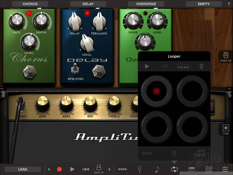Screen dimensions: 233x175
Task: Click the AUTO button in Looper
Action: (x=147, y=153)
